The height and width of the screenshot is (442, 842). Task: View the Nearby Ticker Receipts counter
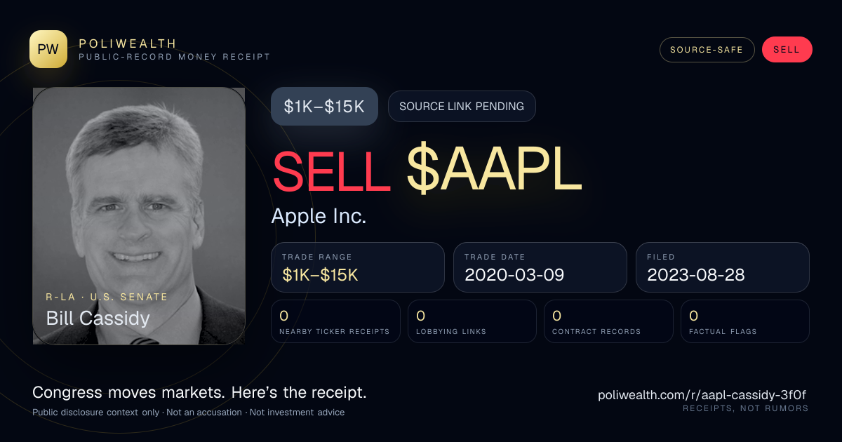tap(336, 321)
